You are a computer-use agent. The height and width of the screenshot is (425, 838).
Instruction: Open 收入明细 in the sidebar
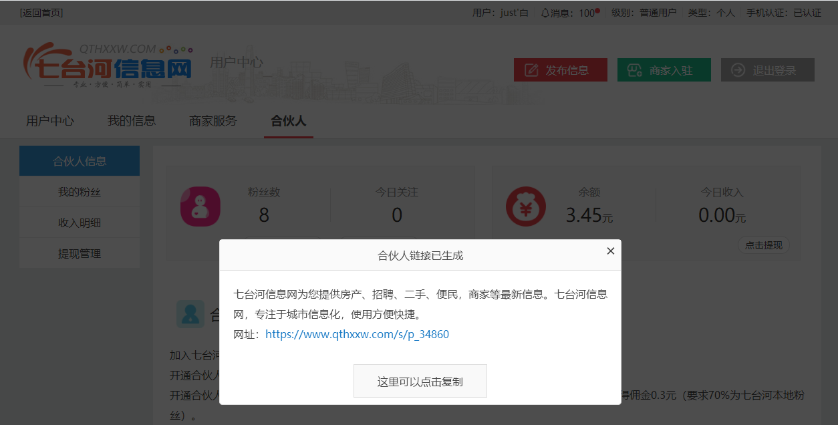pos(80,223)
